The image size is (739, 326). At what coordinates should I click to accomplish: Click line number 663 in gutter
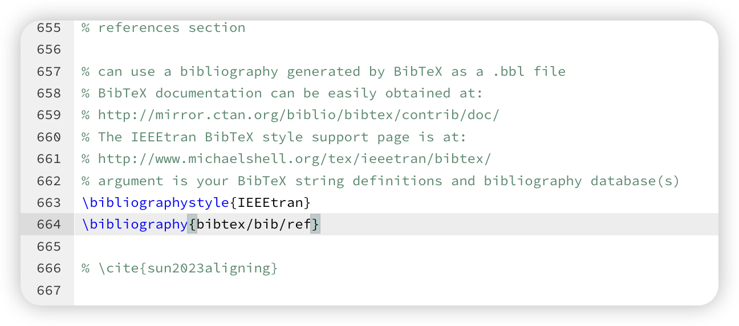tap(49, 203)
